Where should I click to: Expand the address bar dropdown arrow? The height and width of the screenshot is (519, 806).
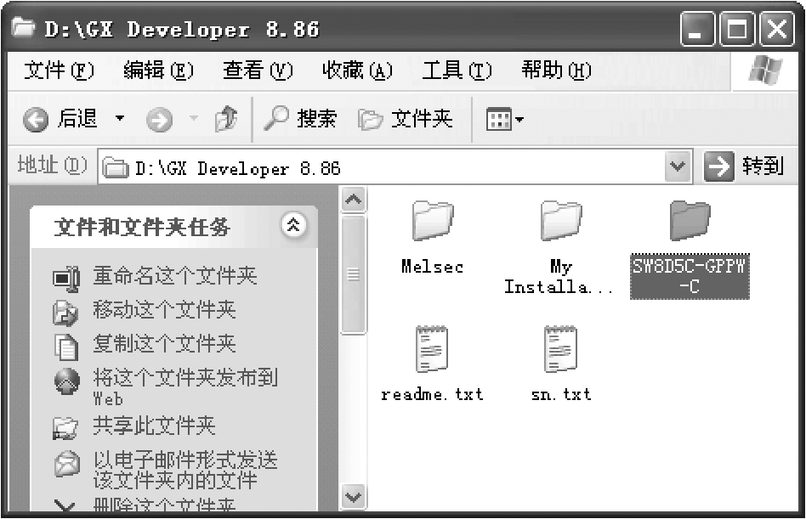[x=677, y=166]
